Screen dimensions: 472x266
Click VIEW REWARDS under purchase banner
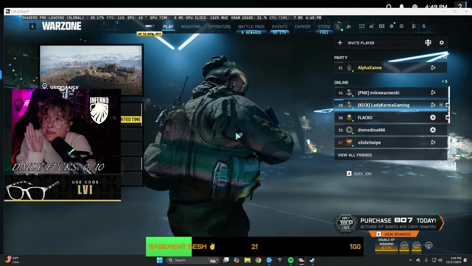pyautogui.click(x=394, y=234)
